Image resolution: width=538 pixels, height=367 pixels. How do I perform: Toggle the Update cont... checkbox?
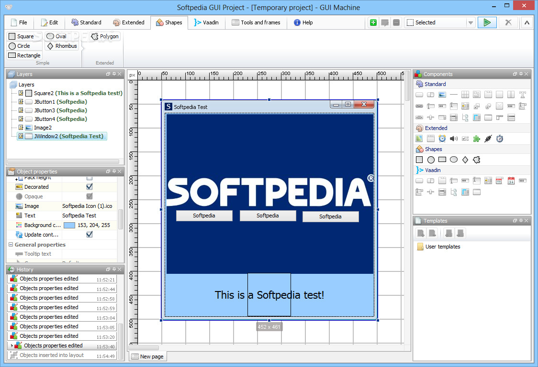tap(90, 234)
